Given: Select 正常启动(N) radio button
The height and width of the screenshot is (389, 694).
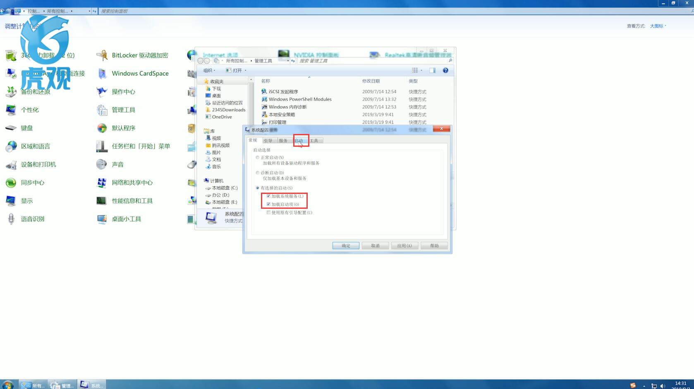Looking at the screenshot, I should pos(258,158).
